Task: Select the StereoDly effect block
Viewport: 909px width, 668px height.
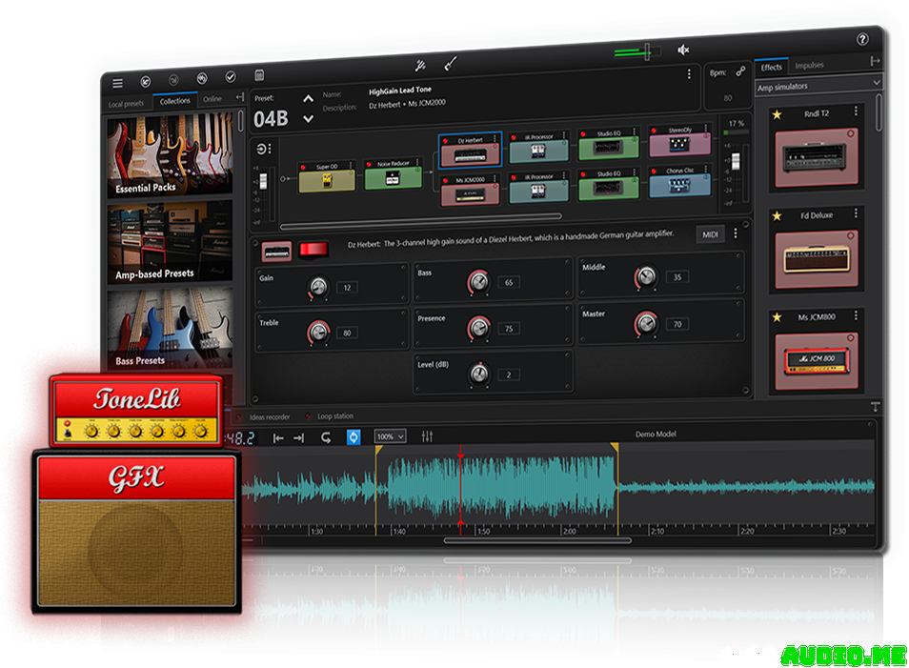Action: (679, 140)
